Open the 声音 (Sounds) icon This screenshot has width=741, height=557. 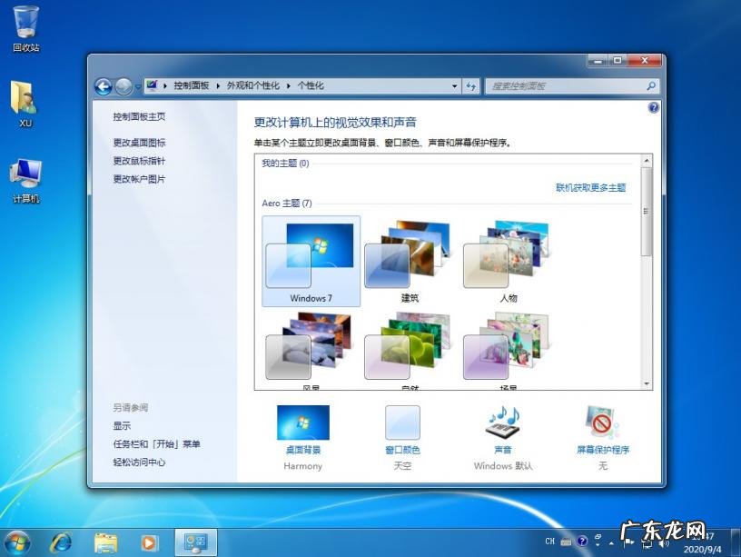[502, 424]
